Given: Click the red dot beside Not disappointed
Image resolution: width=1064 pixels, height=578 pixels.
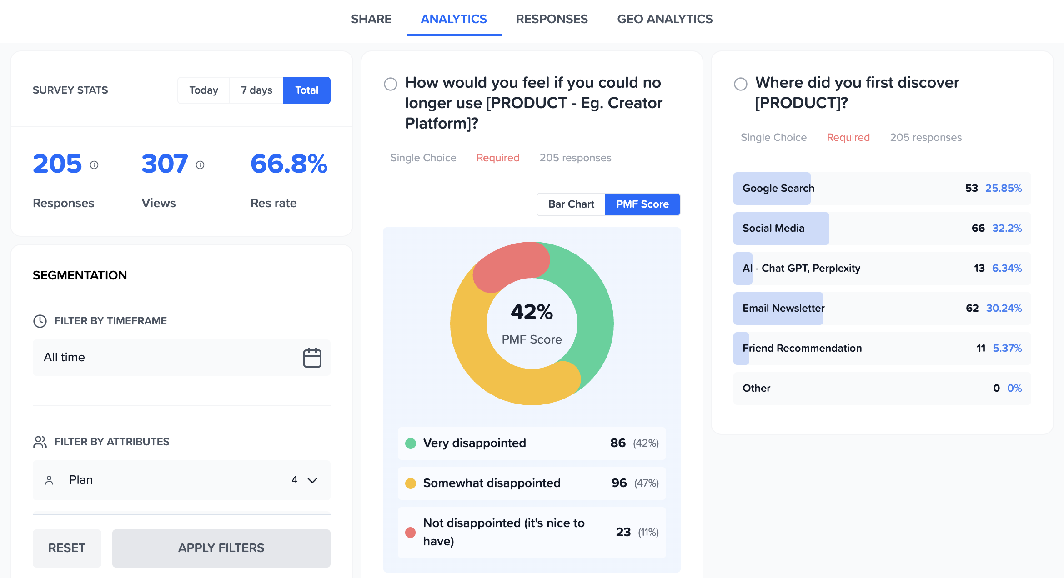Looking at the screenshot, I should (411, 532).
